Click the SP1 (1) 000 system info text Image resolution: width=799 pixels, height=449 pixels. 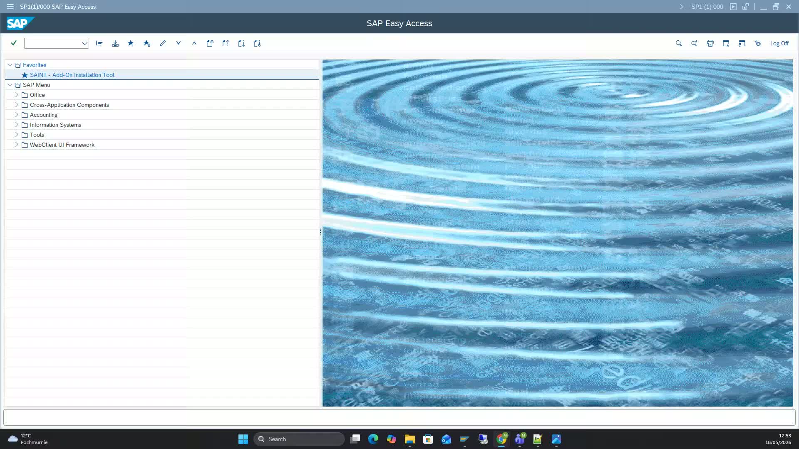(x=707, y=7)
